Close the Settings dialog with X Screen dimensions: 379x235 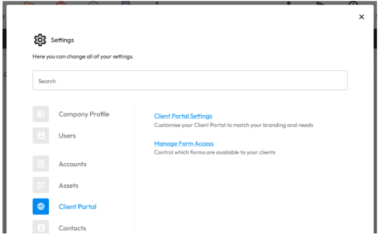click(x=362, y=17)
